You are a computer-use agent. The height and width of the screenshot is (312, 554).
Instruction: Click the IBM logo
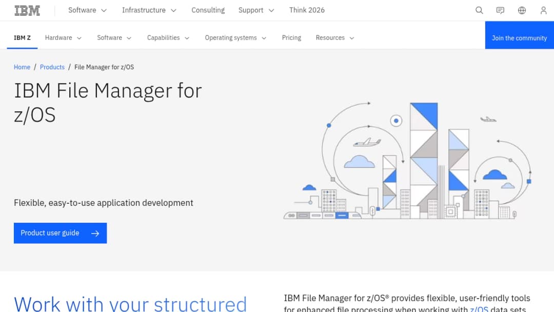coord(27,11)
